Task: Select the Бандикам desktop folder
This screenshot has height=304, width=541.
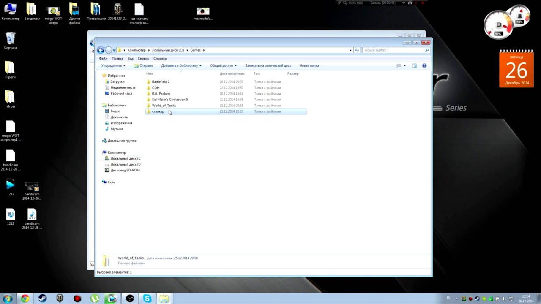Action: click(x=32, y=12)
